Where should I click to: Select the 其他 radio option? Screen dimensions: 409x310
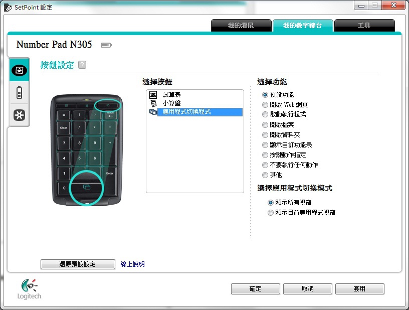pos(265,175)
